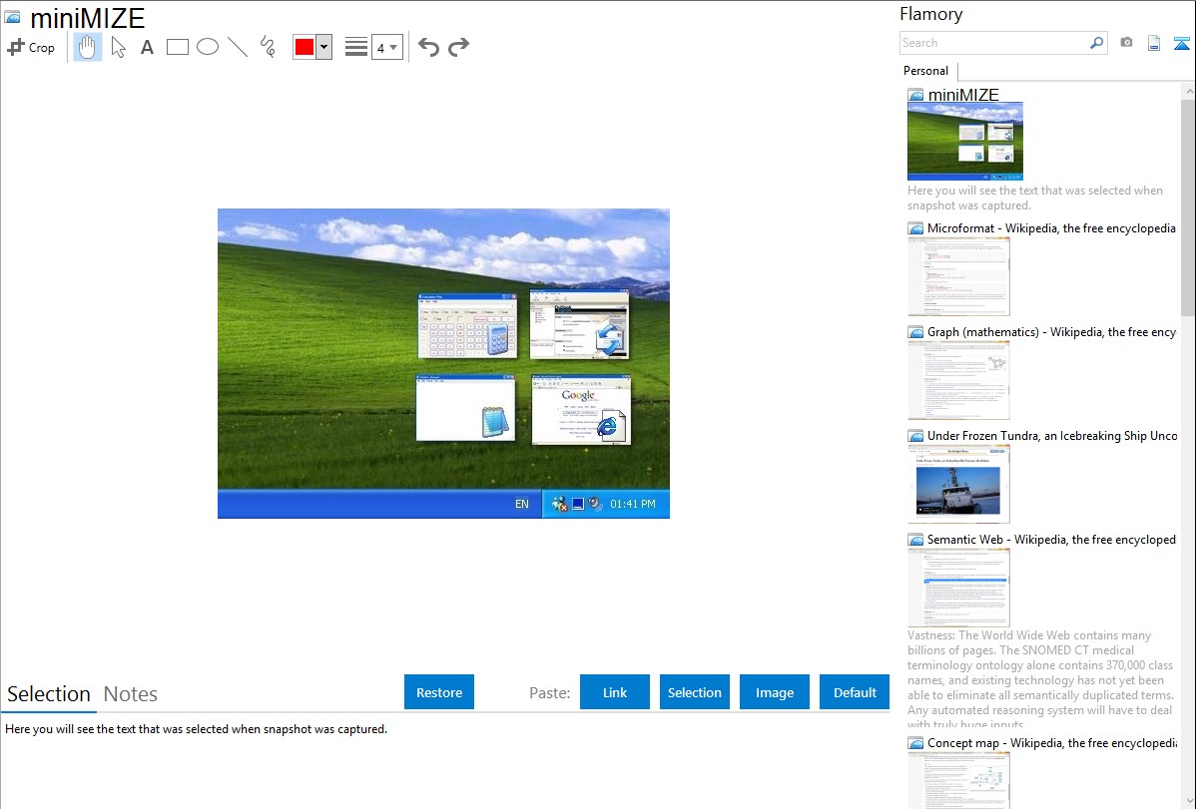This screenshot has width=1196, height=809.
Task: Switch to the Notes tab
Action: (131, 694)
